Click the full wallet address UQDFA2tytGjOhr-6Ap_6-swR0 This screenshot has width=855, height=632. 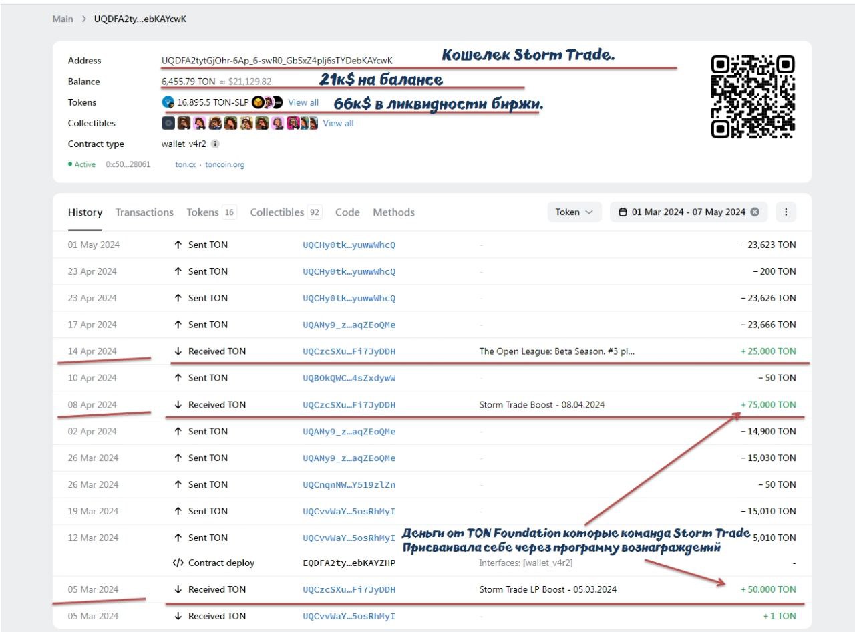point(277,61)
